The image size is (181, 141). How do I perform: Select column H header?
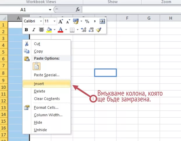pyautogui.click(x=170, y=18)
